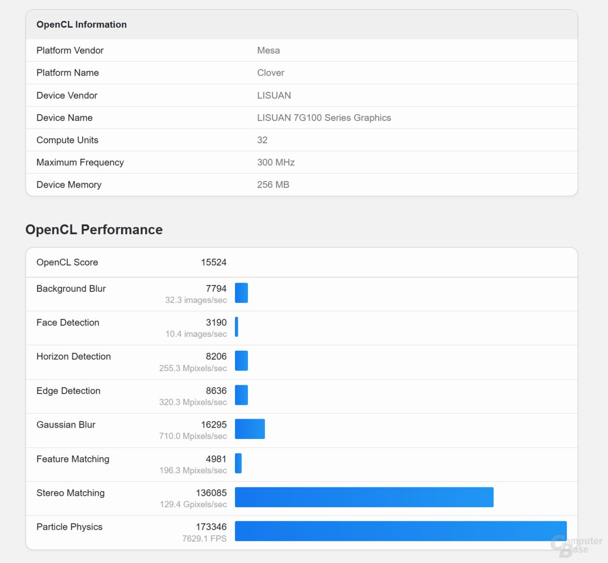Select Stereo Matching score 136085
The image size is (608, 563).
coord(211,493)
